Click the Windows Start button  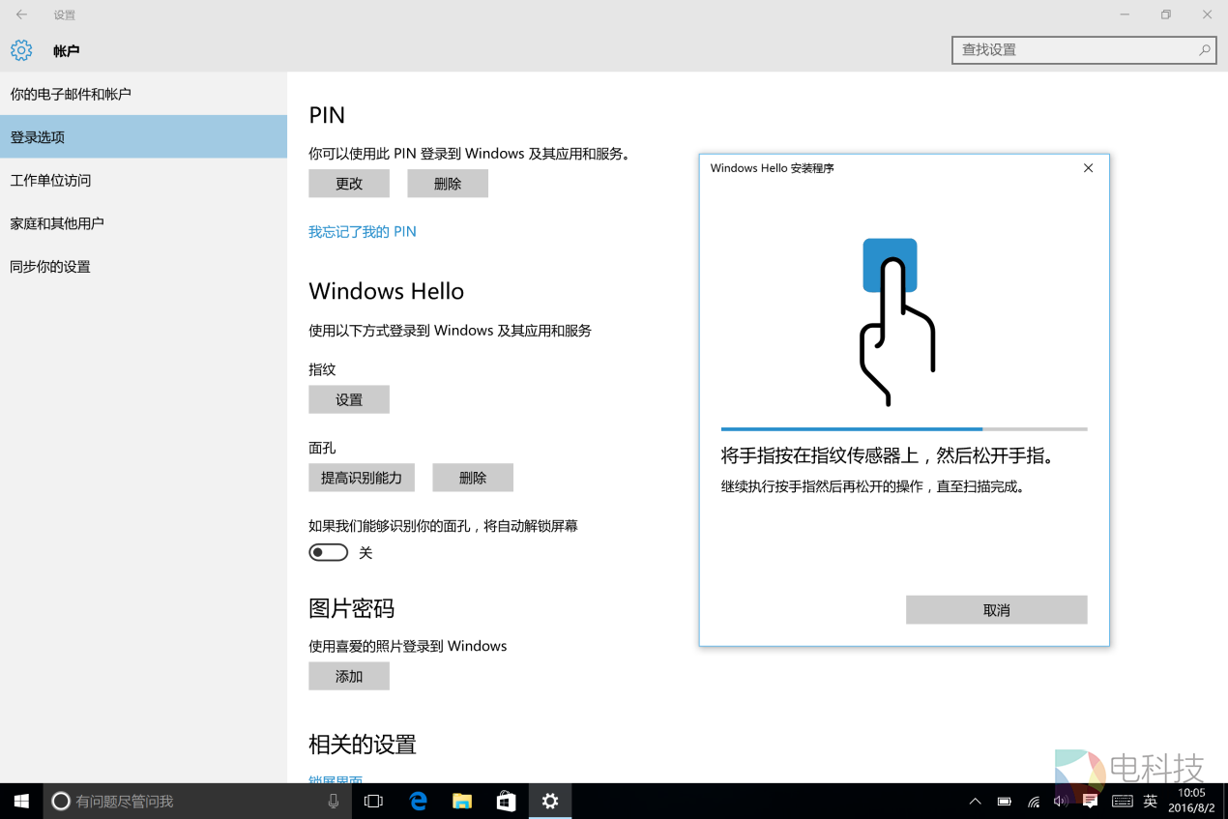21,801
